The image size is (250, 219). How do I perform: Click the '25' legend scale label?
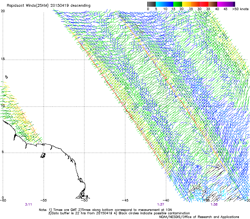click(x=191, y=9)
